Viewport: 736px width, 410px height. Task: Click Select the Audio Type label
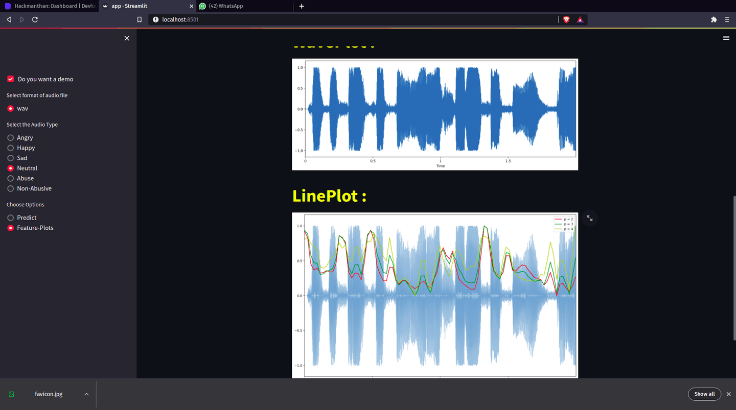(32, 125)
